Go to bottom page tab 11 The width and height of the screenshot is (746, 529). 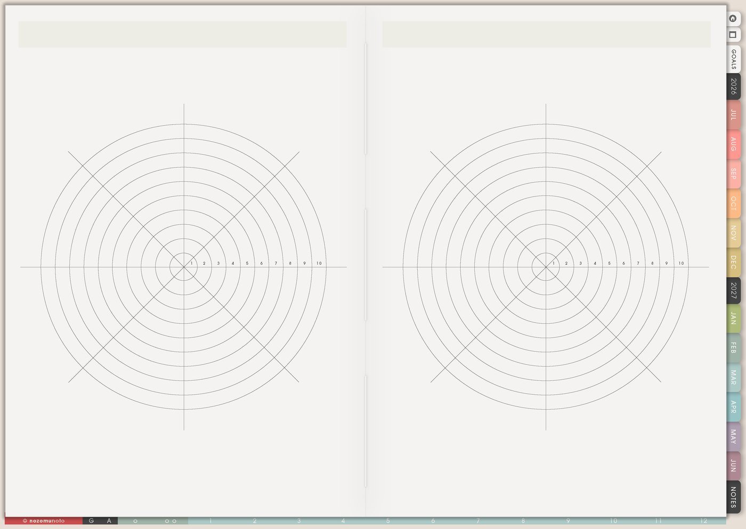659,521
